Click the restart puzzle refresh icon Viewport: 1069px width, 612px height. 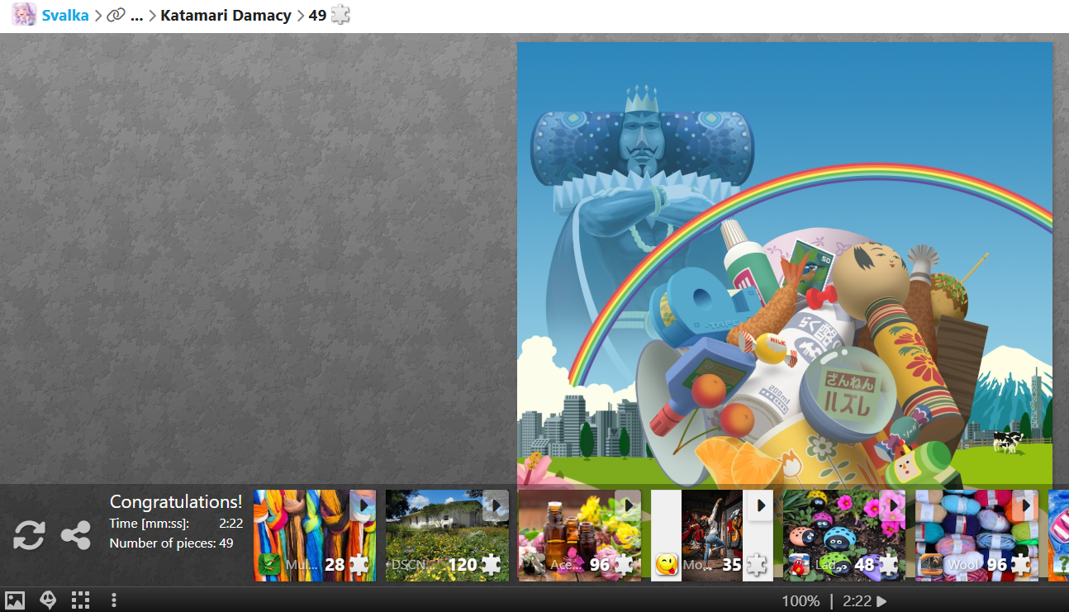pos(29,535)
